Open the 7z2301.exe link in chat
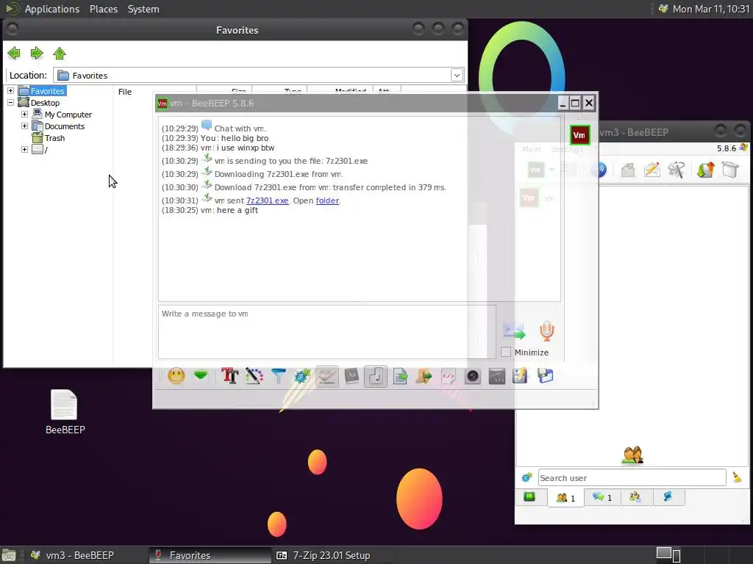 (x=268, y=200)
